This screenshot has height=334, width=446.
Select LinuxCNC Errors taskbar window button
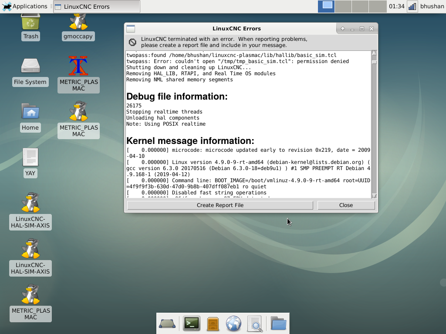pos(97,7)
